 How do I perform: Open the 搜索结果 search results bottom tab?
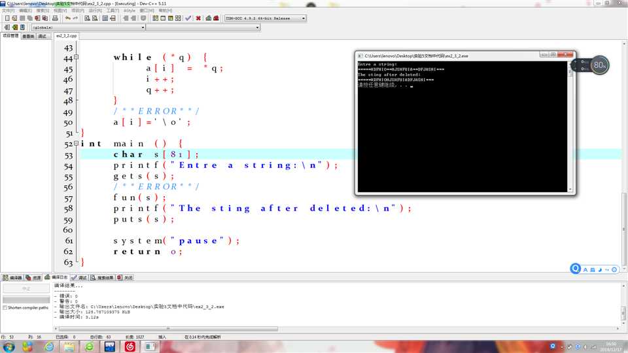pyautogui.click(x=102, y=277)
